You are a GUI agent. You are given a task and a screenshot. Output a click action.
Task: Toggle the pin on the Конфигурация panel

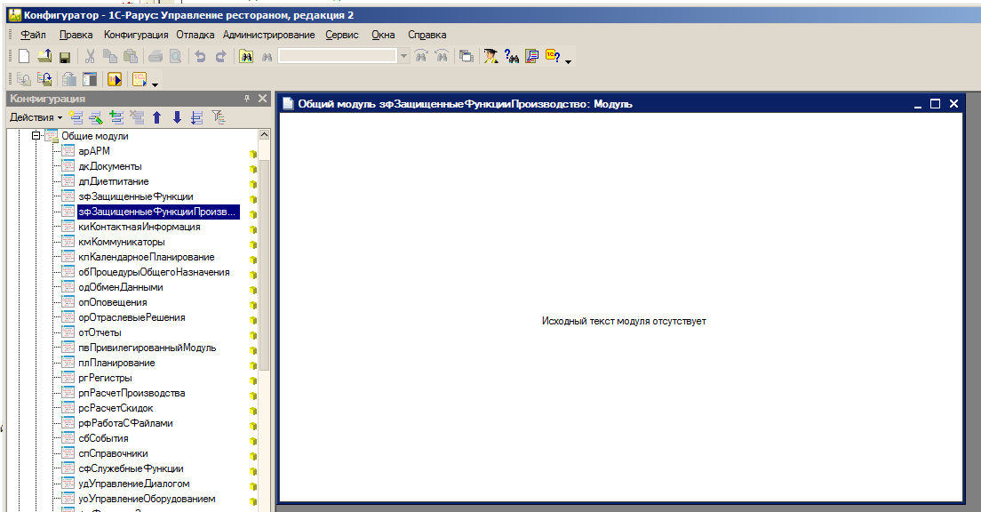(247, 99)
